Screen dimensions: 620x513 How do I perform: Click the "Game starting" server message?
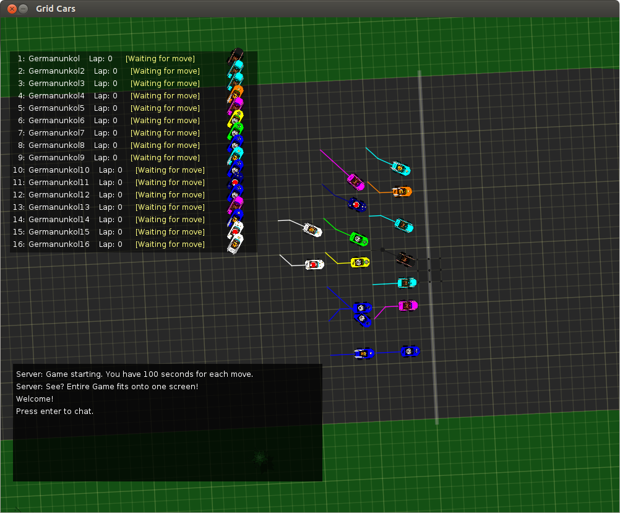pos(134,374)
